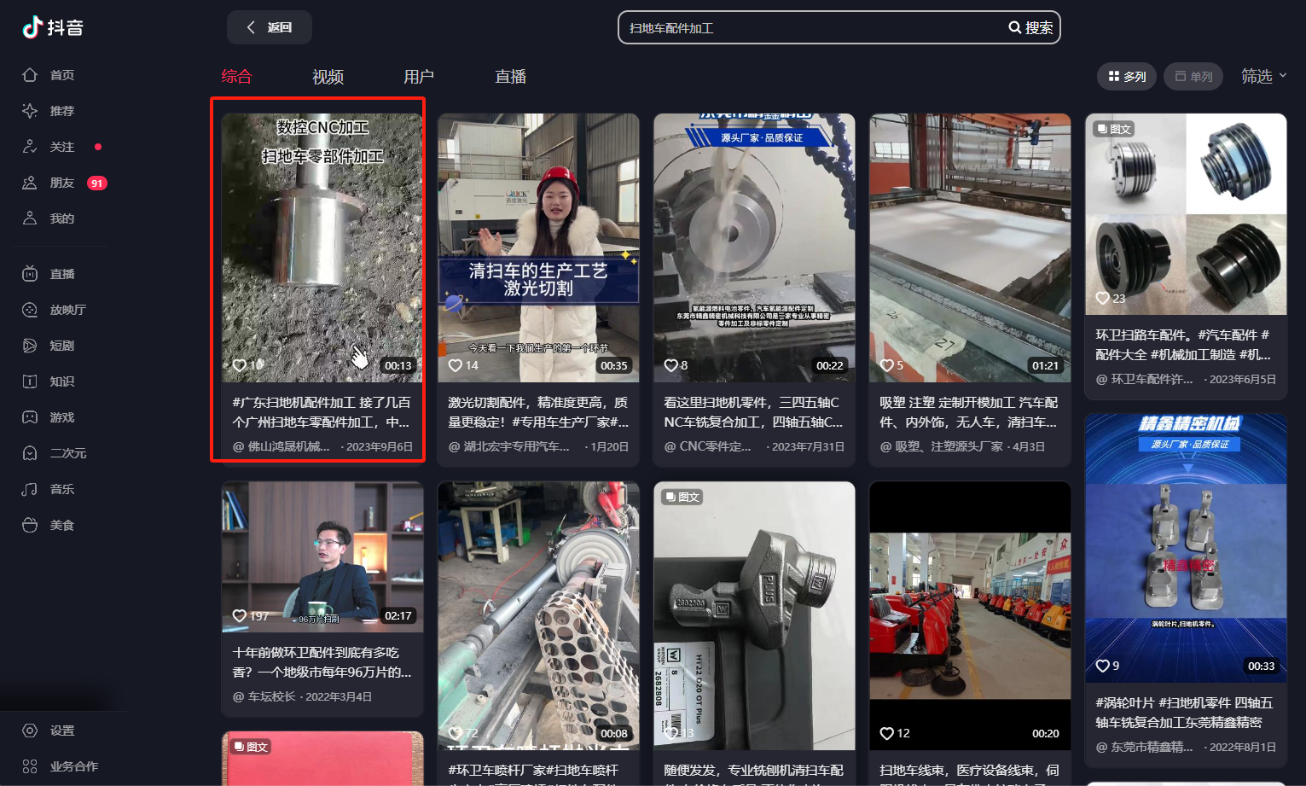The image size is (1306, 786).
Task: Expand the 筛选 filter dropdown
Action: point(1263,76)
